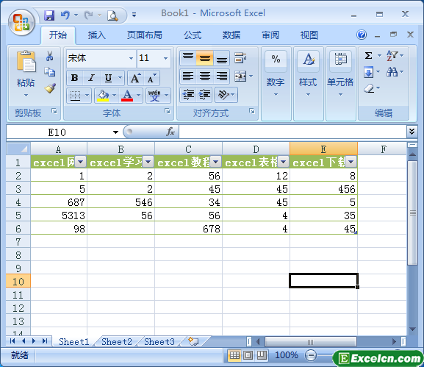424x367 pixels.
Task: Expand the Name Box dropdown arrow
Action: [x=115, y=132]
